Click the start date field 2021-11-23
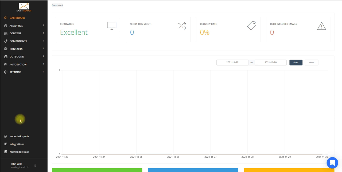The image size is (342, 172). (232, 63)
